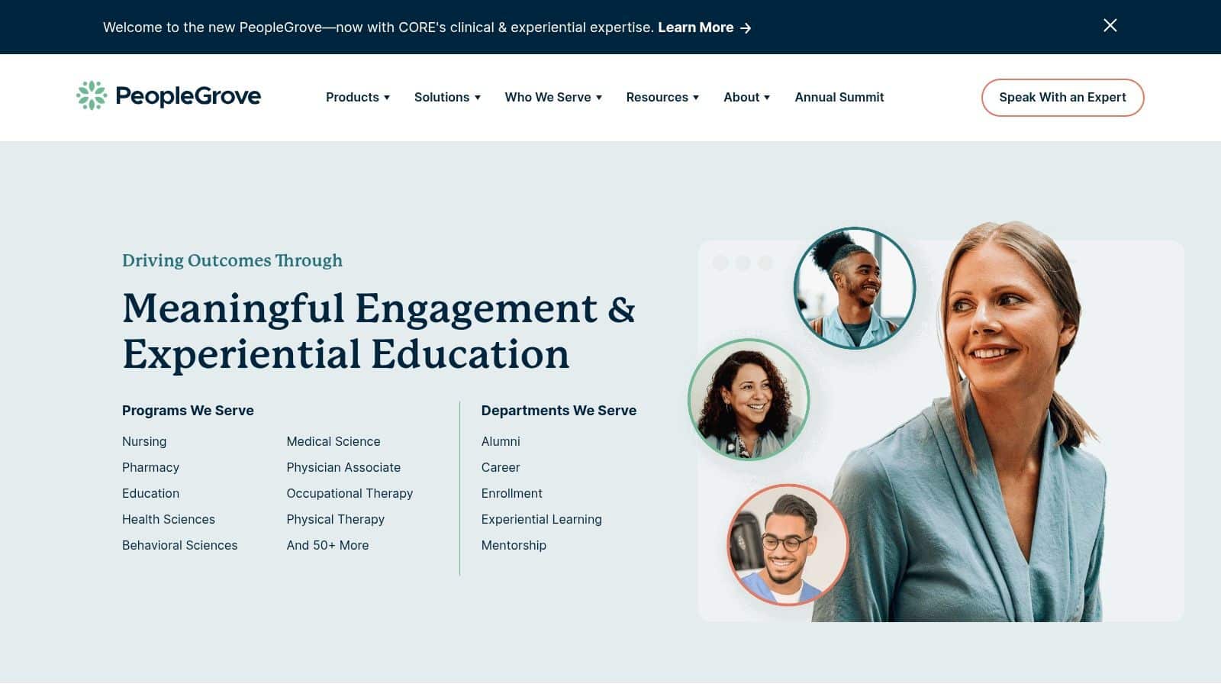
Task: Click the circular photo of man with glasses
Action: 788,545
